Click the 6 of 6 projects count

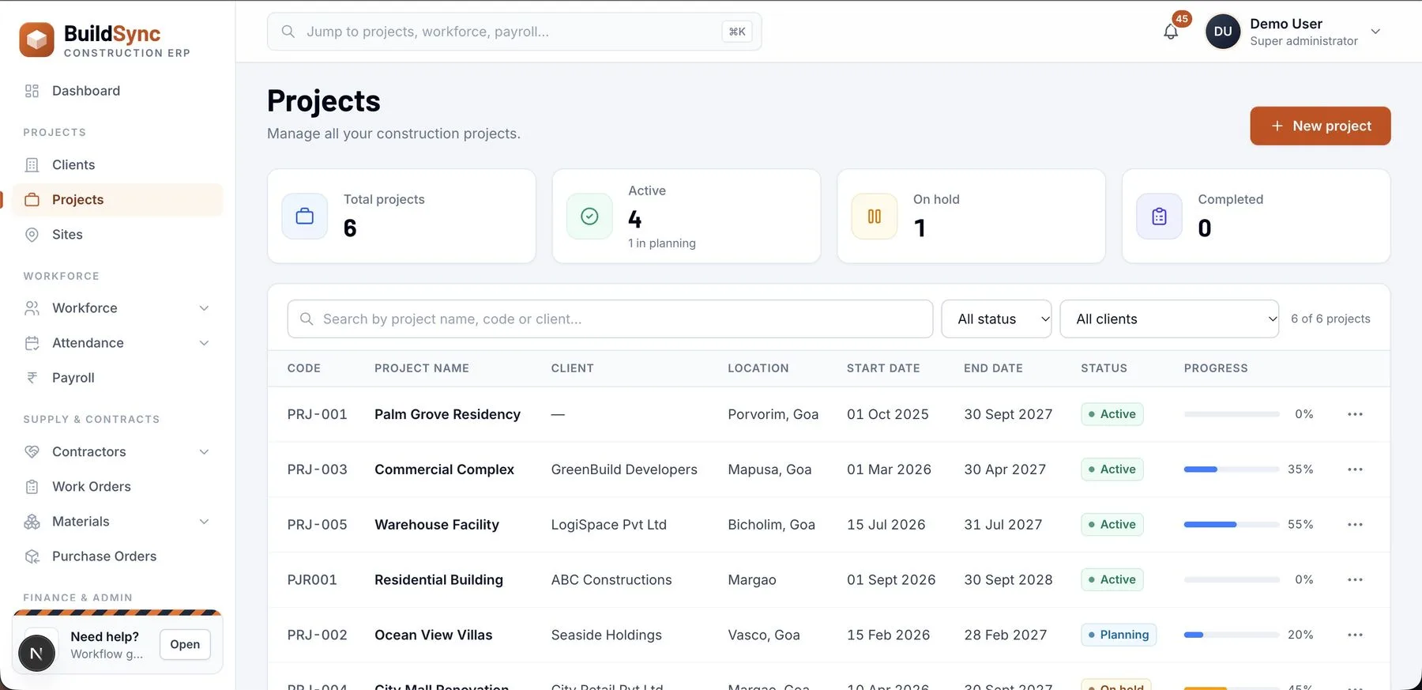tap(1330, 319)
